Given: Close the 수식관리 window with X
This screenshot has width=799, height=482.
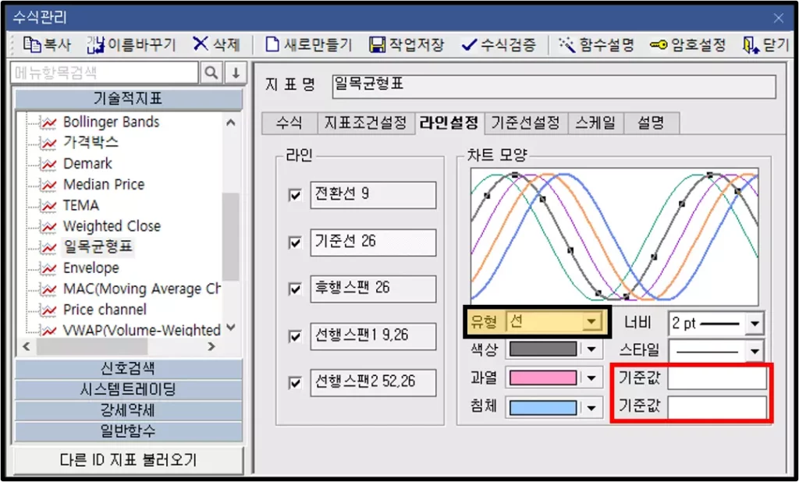Looking at the screenshot, I should click(778, 19).
